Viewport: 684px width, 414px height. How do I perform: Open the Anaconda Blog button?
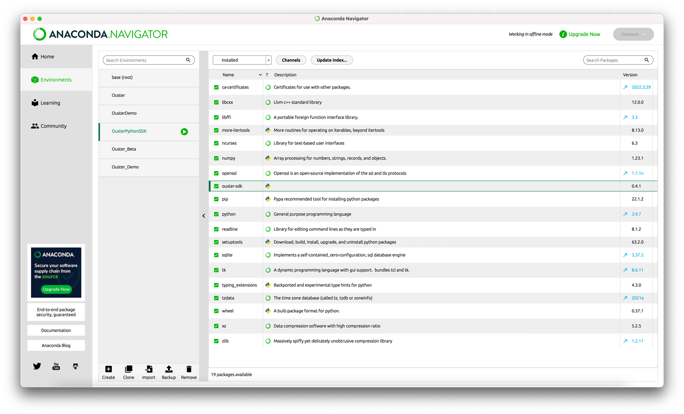[56, 345]
